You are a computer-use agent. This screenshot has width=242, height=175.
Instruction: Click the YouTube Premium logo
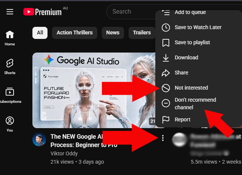(x=42, y=12)
